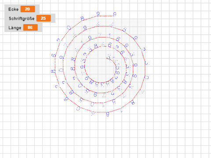The height and width of the screenshot is (158, 211).
Task: Click the Länge variable label
Action: [x=15, y=28]
